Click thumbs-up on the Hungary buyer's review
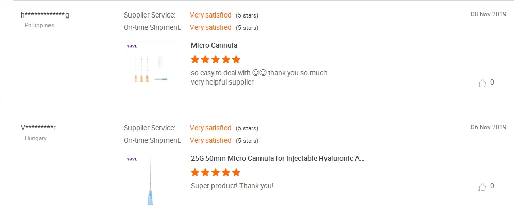This screenshot has width=521, height=215. pyautogui.click(x=482, y=187)
